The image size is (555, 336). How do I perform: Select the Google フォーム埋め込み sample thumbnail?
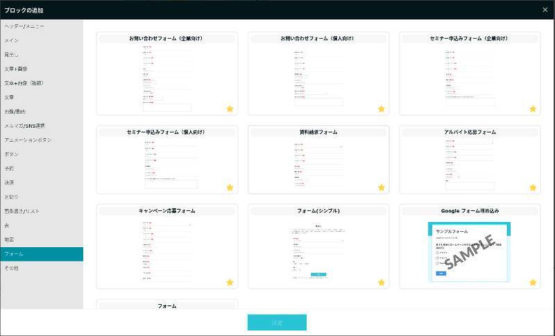470,251
